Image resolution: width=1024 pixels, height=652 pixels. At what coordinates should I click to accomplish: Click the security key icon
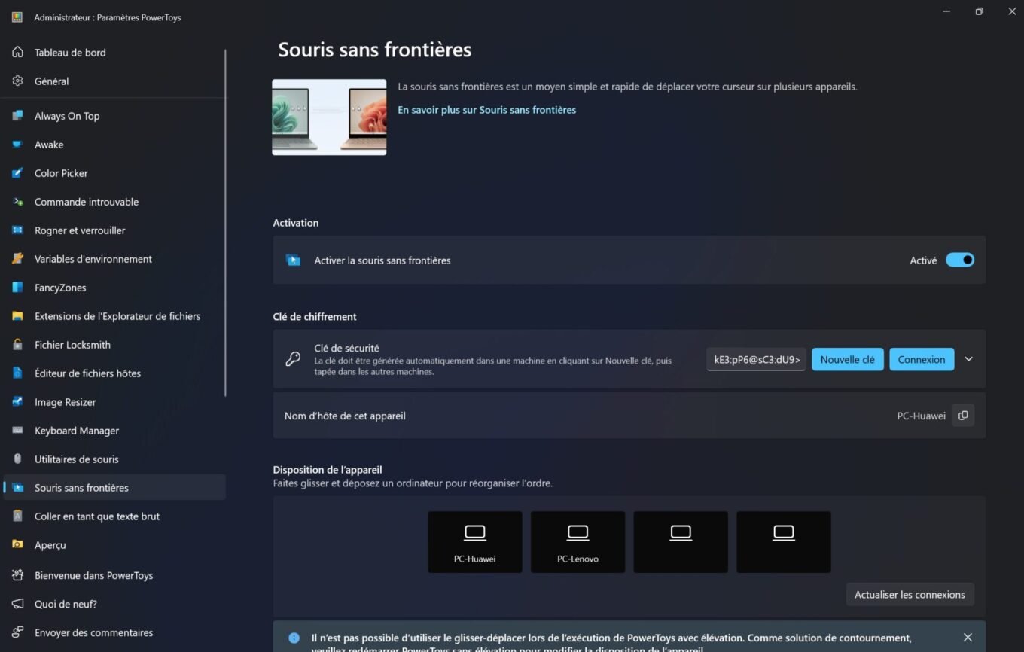pyautogui.click(x=293, y=359)
